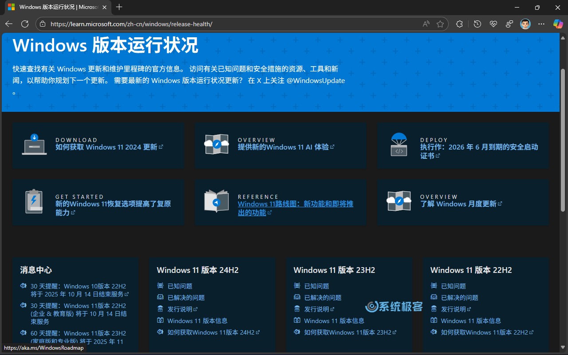Refresh the current page
The image size is (568, 355).
(25, 24)
